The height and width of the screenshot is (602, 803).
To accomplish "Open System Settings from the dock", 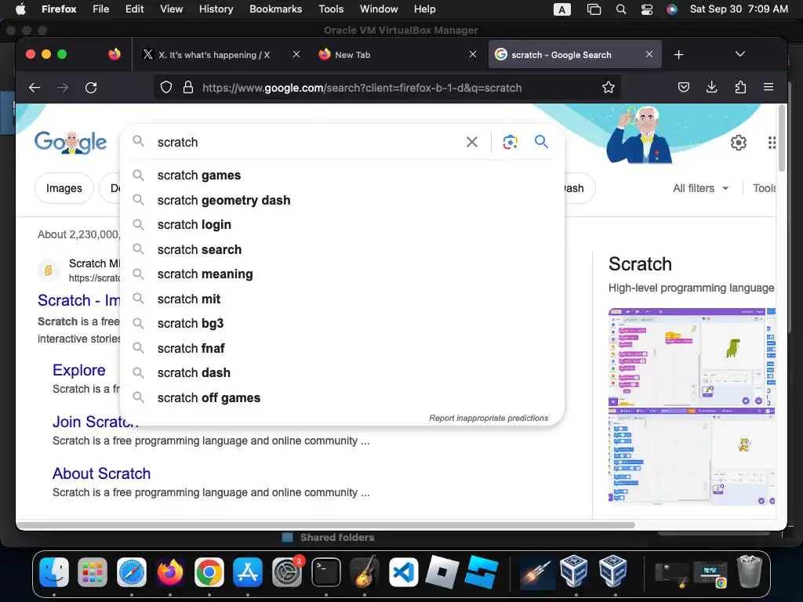I will [x=287, y=571].
